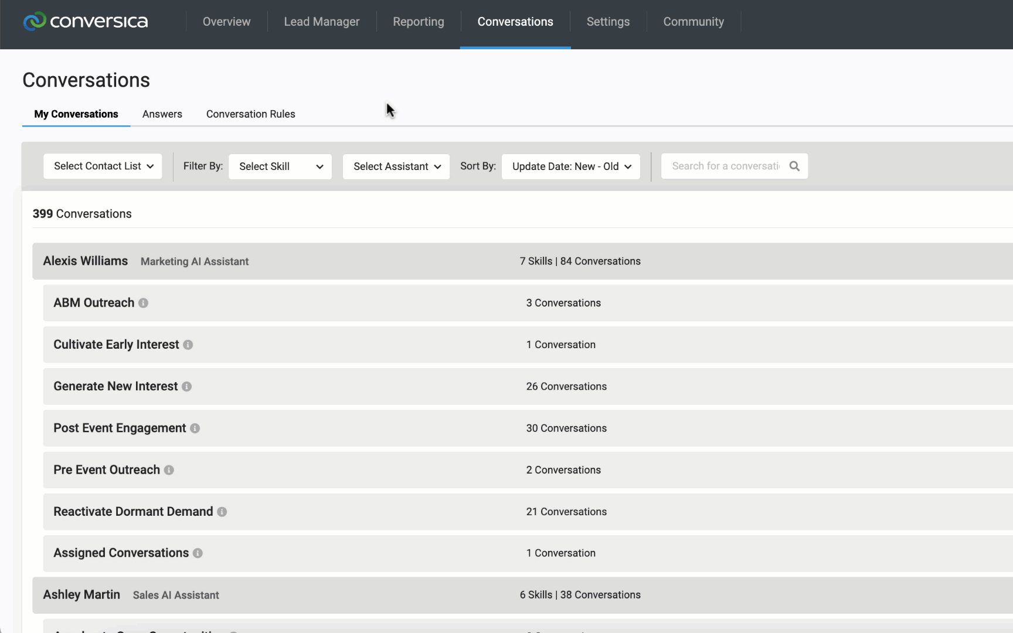Click info icon next to Reactivate Dormant Demand

(222, 512)
